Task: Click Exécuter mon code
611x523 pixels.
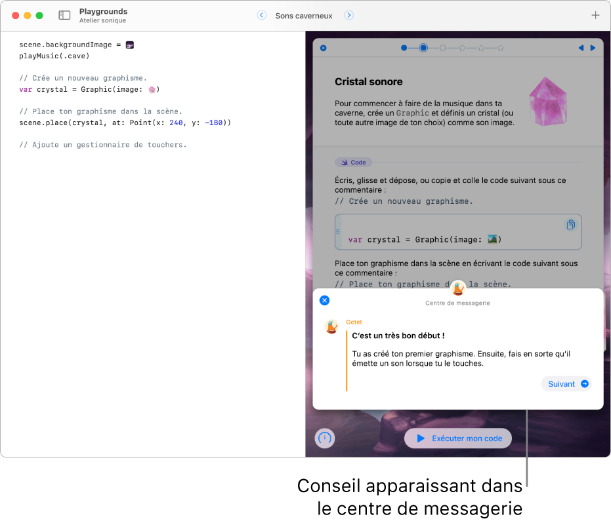Action: pos(458,438)
